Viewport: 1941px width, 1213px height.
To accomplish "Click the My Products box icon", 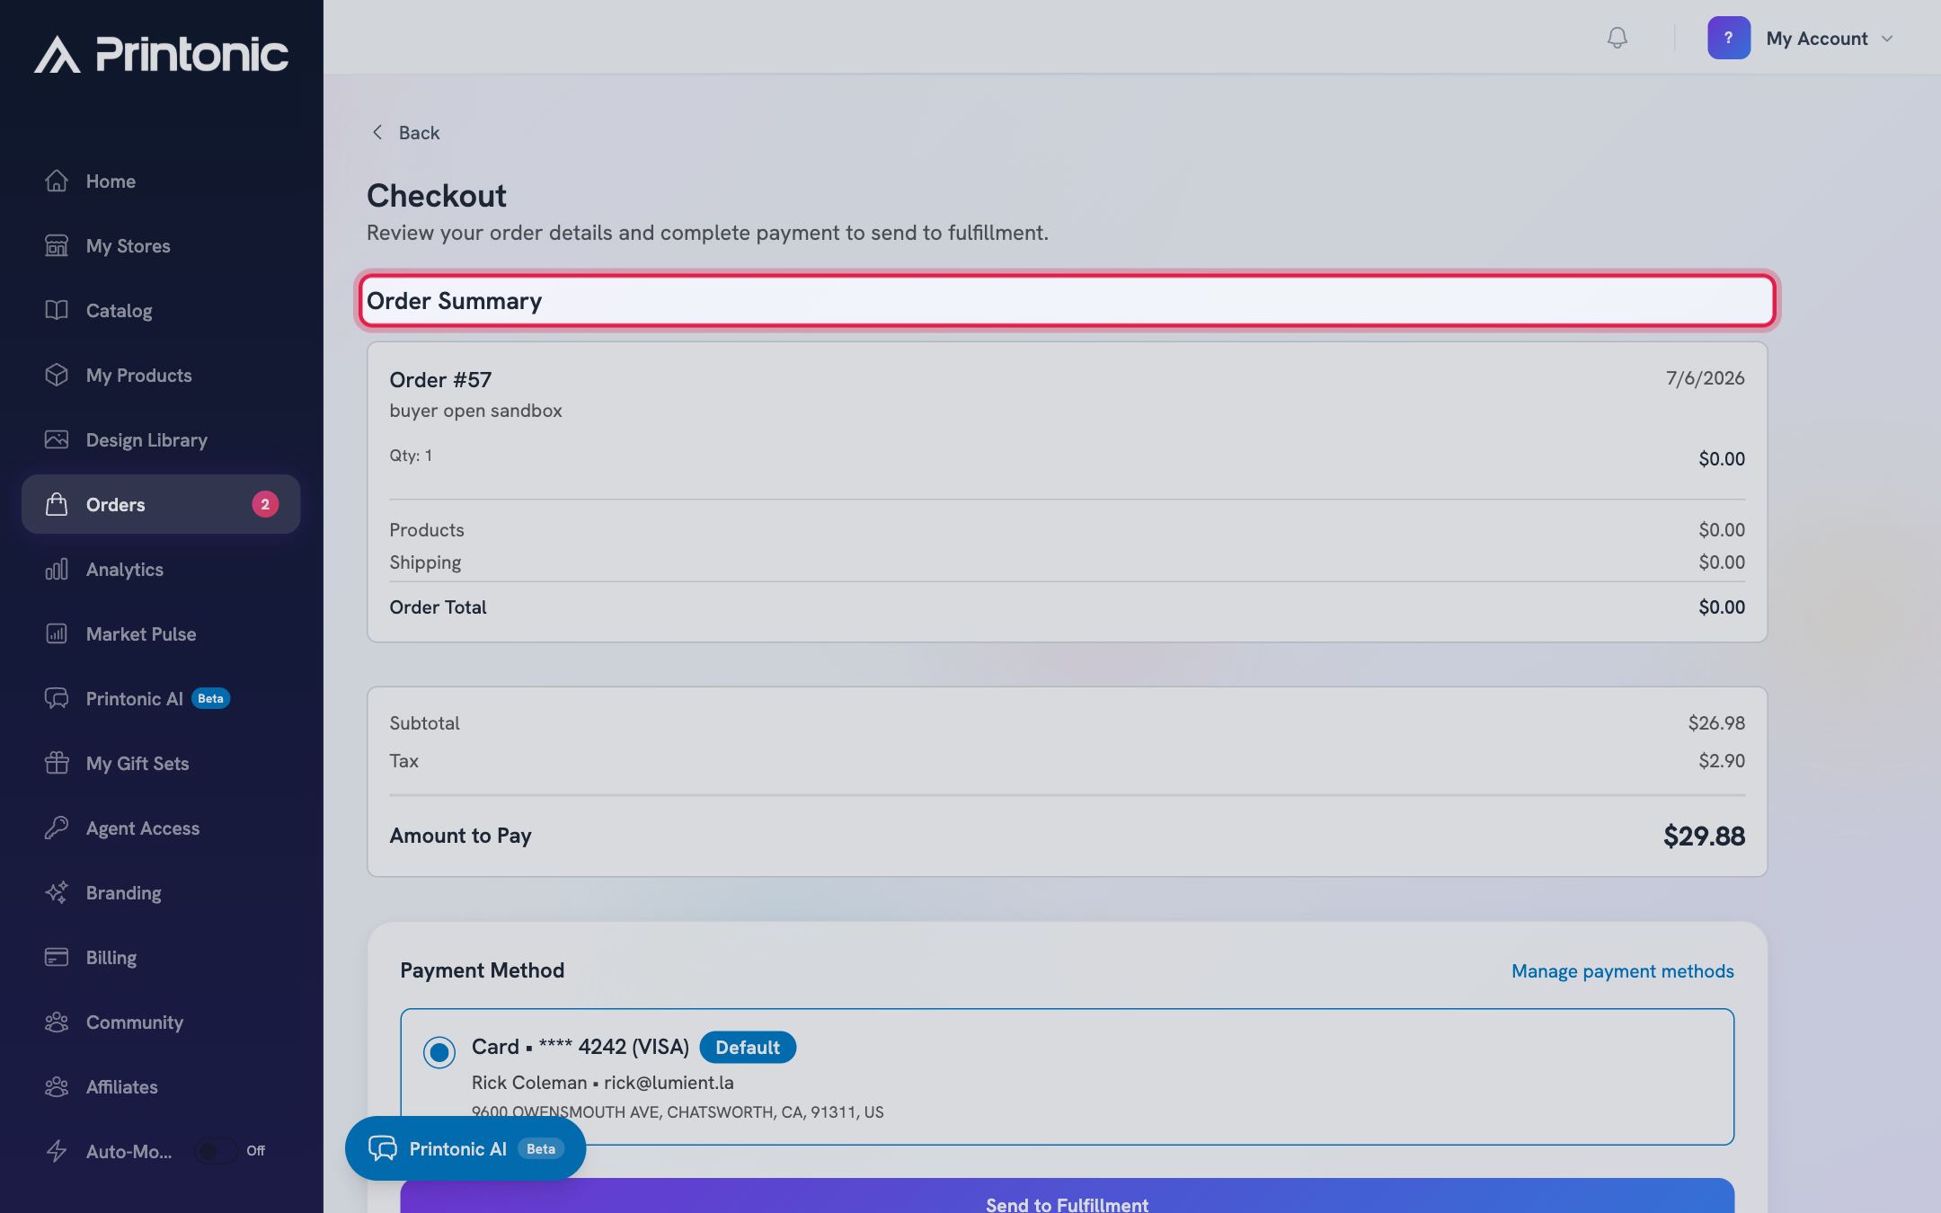I will tap(57, 375).
